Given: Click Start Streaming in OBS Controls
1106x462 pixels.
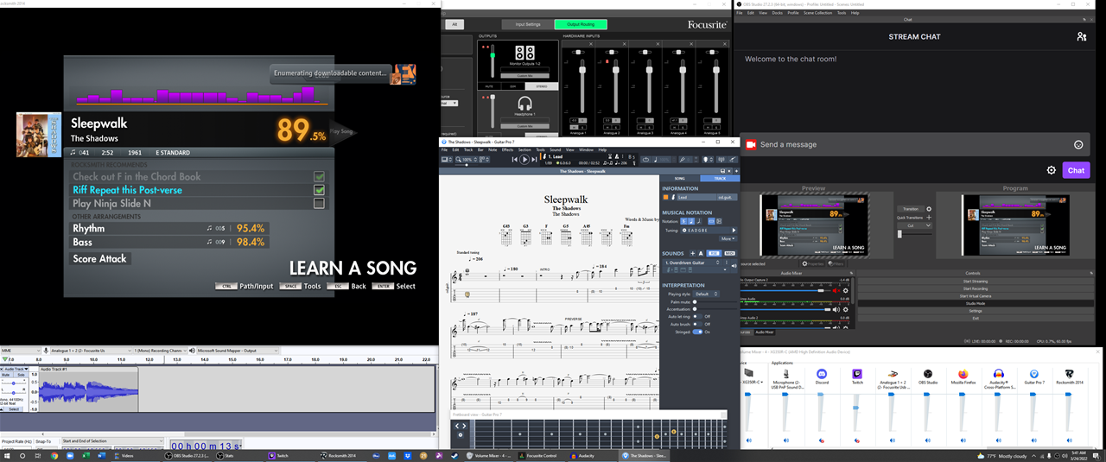Looking at the screenshot, I should 976,282.
